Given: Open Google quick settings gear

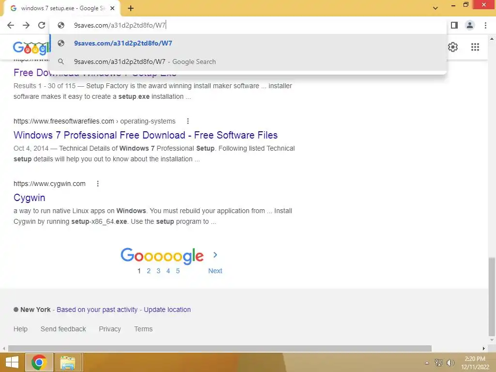Looking at the screenshot, I should 453,47.
